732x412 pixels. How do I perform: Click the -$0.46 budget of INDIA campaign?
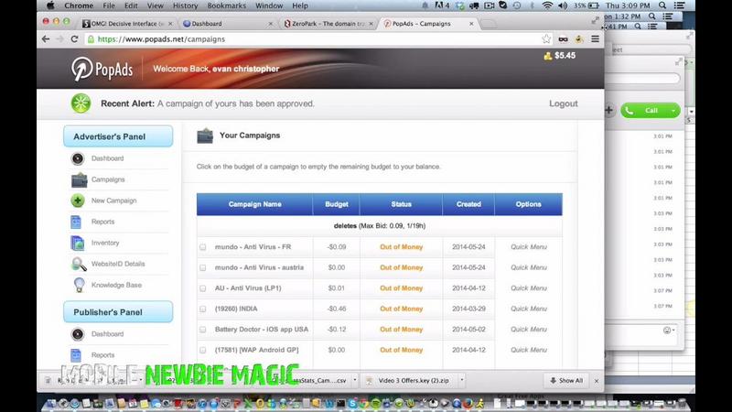point(336,309)
